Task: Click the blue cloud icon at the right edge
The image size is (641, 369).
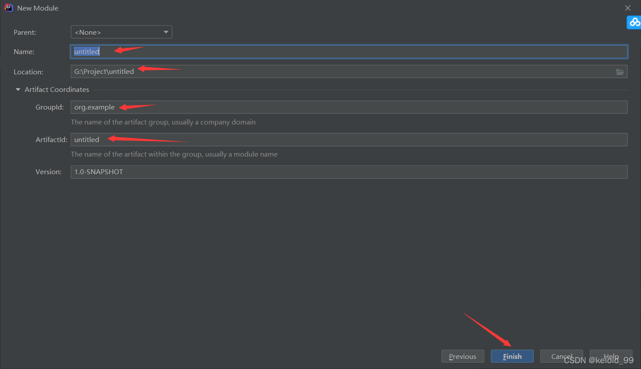Action: 634,22
